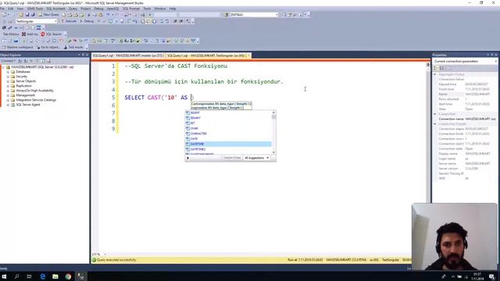Select BINARY in the suggestion list
Viewport: 500px width, 281px height.
(x=228, y=118)
